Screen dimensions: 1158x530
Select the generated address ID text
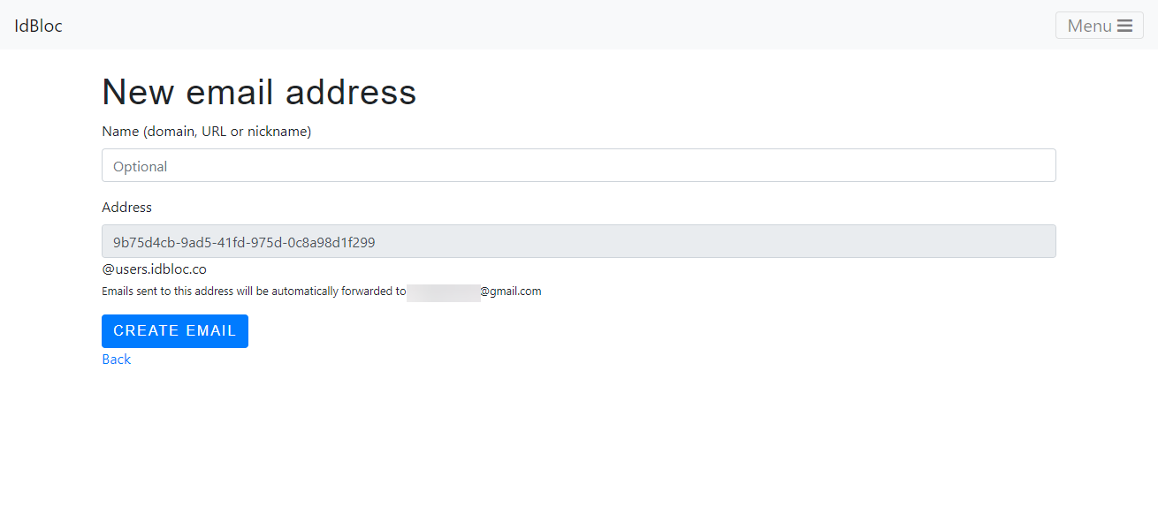[x=244, y=242]
